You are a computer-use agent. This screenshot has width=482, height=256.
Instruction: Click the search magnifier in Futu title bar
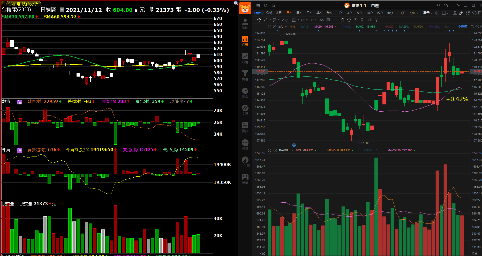tap(273, 5)
